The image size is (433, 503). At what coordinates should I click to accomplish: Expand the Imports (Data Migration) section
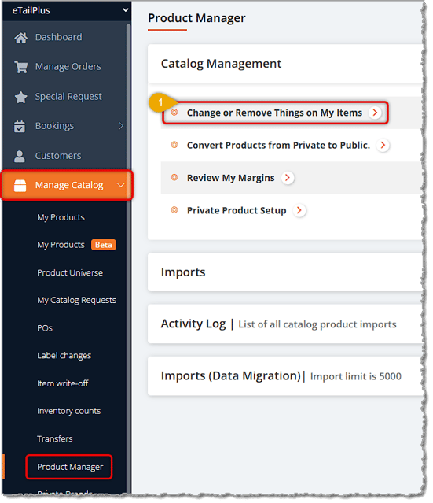pyautogui.click(x=285, y=376)
